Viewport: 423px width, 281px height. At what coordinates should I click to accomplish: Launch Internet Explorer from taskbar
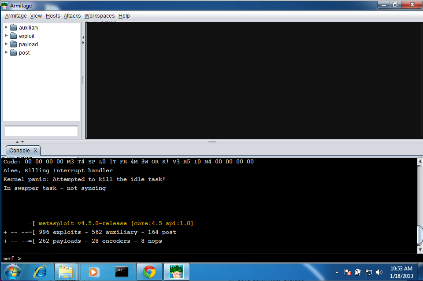(x=40, y=272)
